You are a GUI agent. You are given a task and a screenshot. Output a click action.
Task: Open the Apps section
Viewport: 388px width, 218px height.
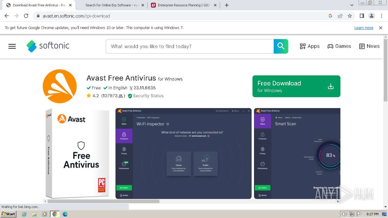309,46
